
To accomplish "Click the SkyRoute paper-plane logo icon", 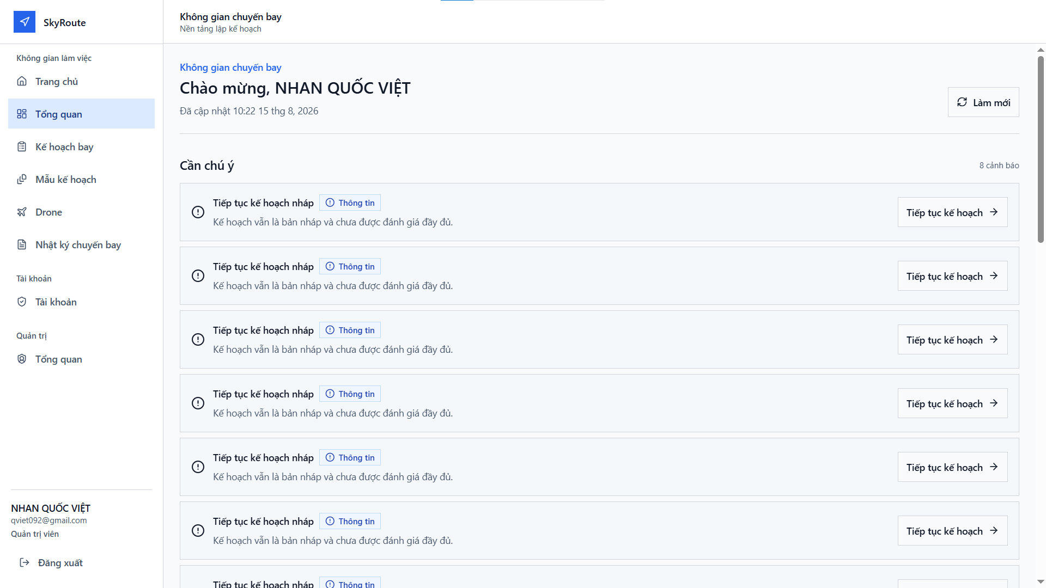I will click(x=25, y=22).
